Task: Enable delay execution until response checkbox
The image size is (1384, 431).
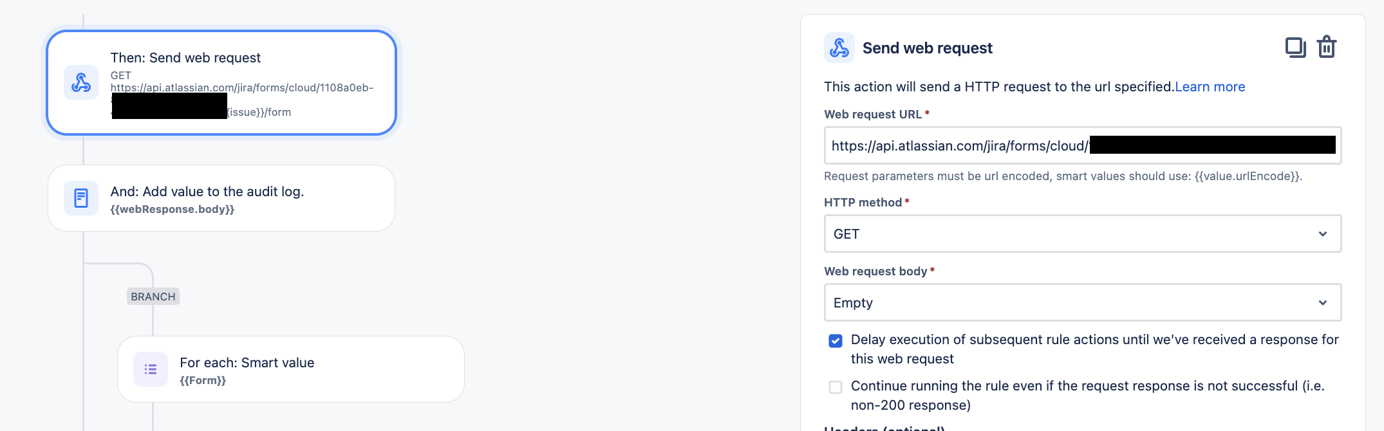Action: coord(836,341)
